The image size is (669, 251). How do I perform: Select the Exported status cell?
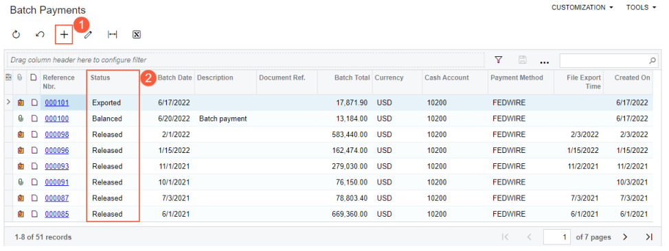click(x=113, y=103)
